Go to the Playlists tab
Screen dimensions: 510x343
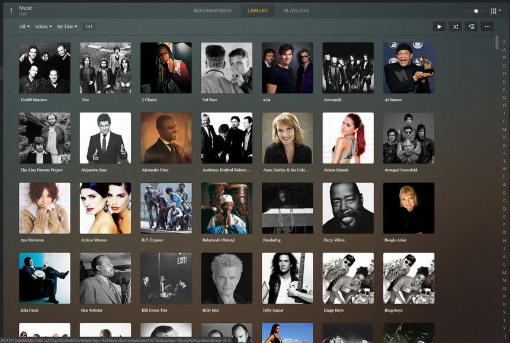pyautogui.click(x=296, y=11)
